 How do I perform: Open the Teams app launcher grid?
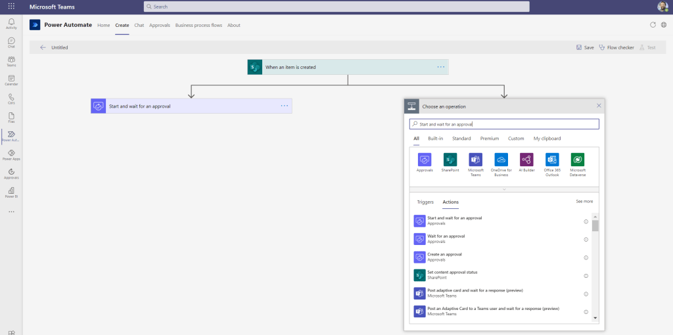11,7
